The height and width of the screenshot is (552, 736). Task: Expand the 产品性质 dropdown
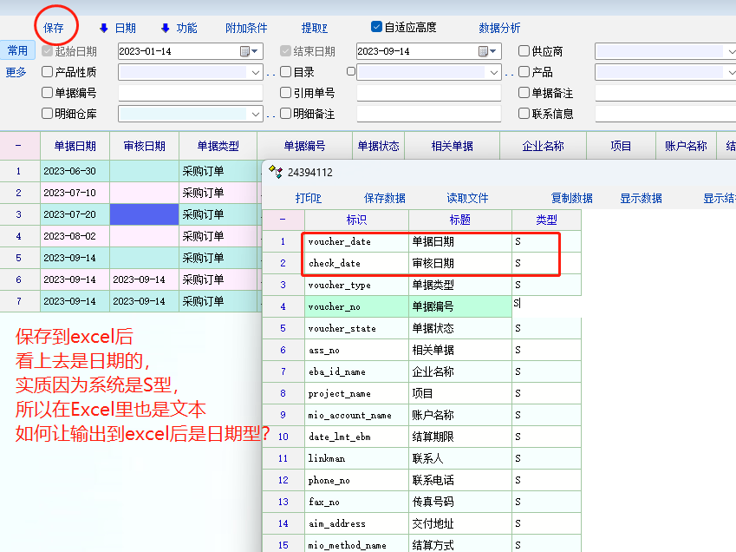click(x=255, y=72)
